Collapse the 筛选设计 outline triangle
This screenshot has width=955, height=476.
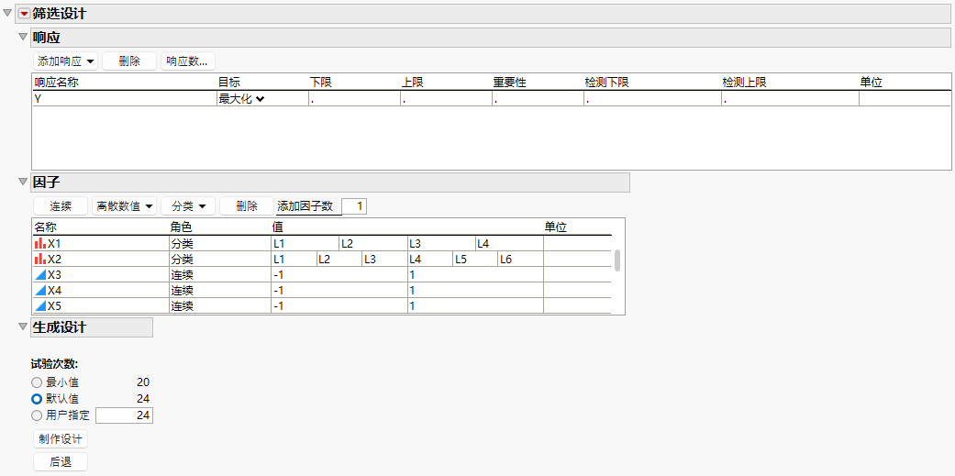8,14
